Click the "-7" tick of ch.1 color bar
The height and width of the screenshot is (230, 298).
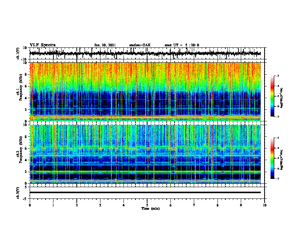coord(278,117)
